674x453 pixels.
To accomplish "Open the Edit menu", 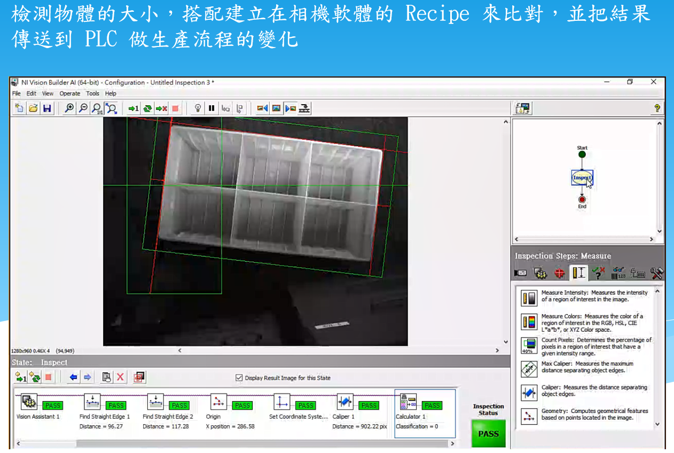I will tap(32, 93).
